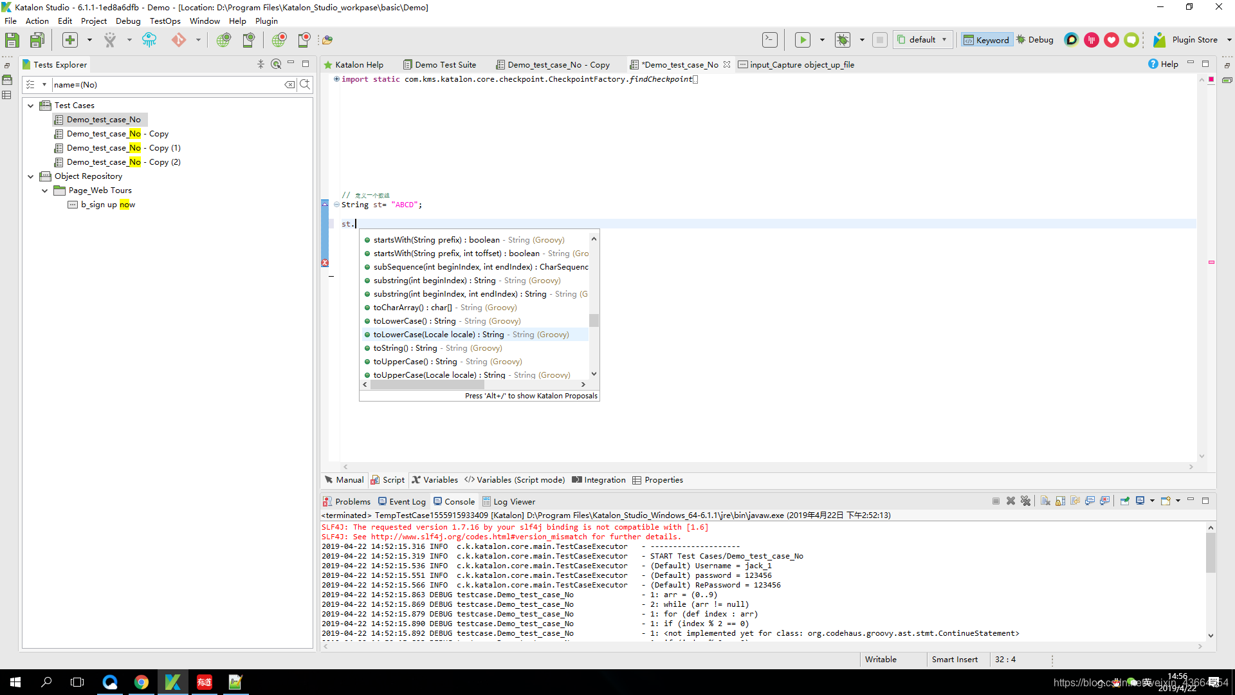
Task: Click the autocomplete popup vertical scrollbar thumb
Action: click(594, 320)
